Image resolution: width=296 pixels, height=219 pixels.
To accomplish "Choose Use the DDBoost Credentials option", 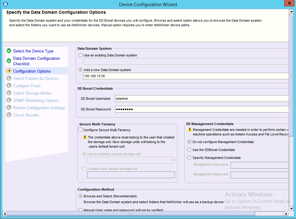I will click(190, 150).
